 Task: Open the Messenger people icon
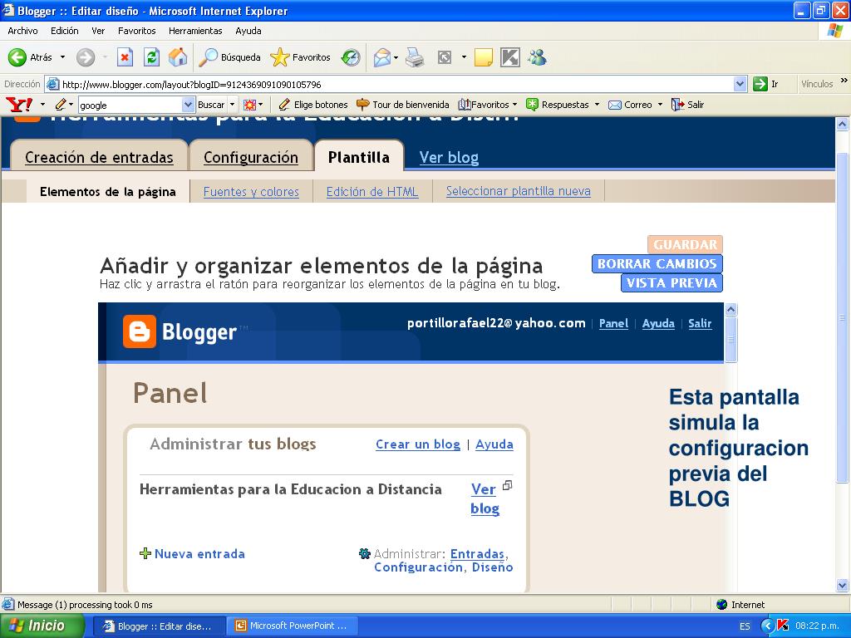pyautogui.click(x=538, y=57)
